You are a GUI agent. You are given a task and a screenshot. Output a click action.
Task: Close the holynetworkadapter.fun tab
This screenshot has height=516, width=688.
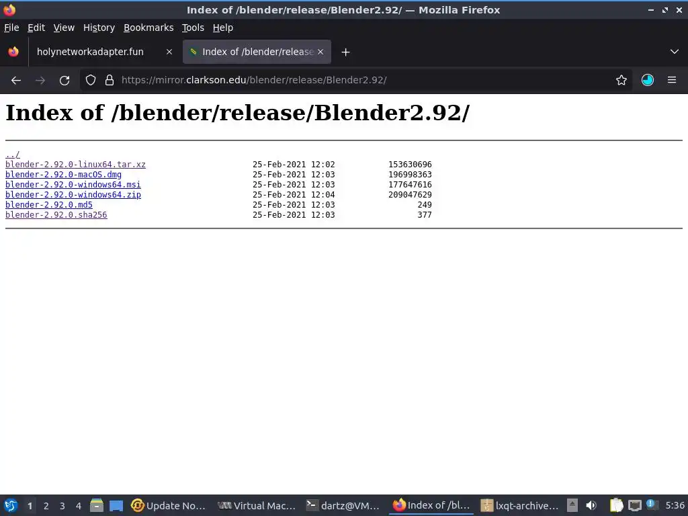[169, 52]
